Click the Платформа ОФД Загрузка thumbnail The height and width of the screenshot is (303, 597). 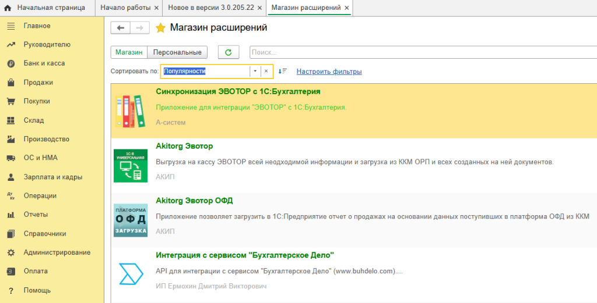pos(131,220)
